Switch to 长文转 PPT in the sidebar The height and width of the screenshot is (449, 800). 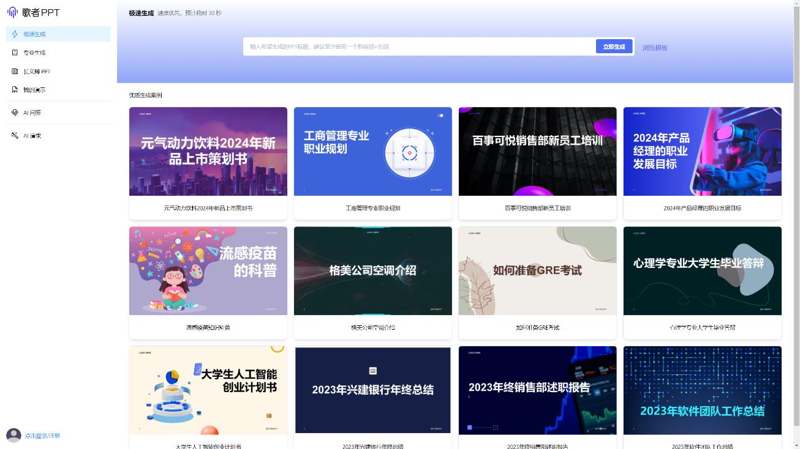(x=58, y=72)
